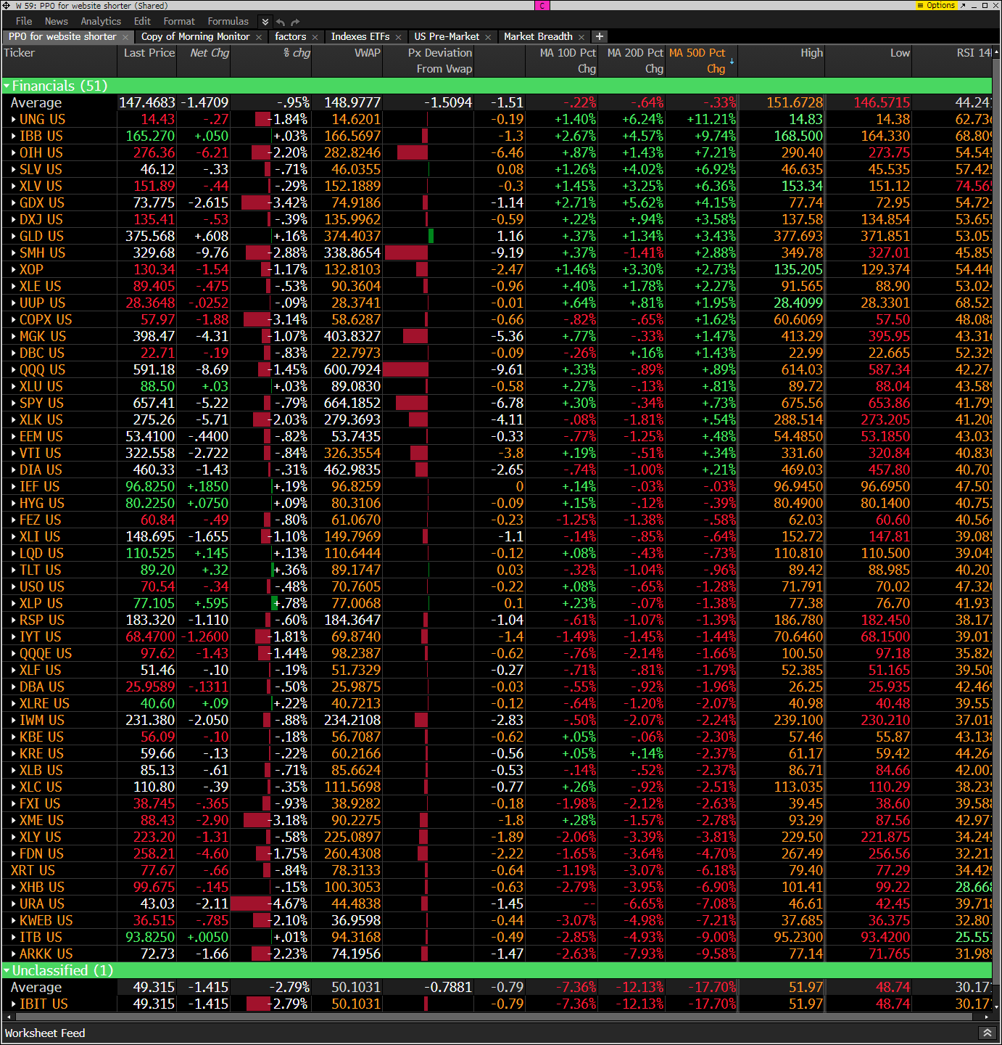
Task: Open the Formulas menu
Action: tap(228, 22)
